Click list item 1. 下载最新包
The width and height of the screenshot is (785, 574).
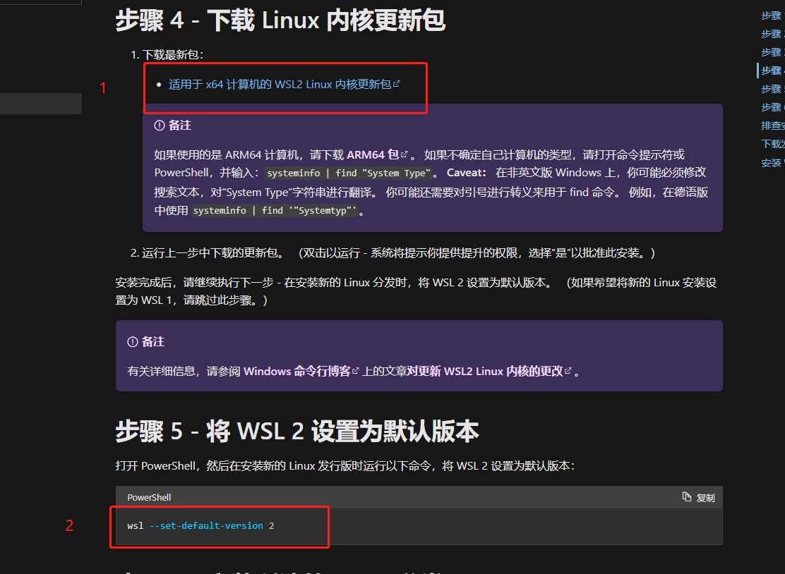click(167, 54)
